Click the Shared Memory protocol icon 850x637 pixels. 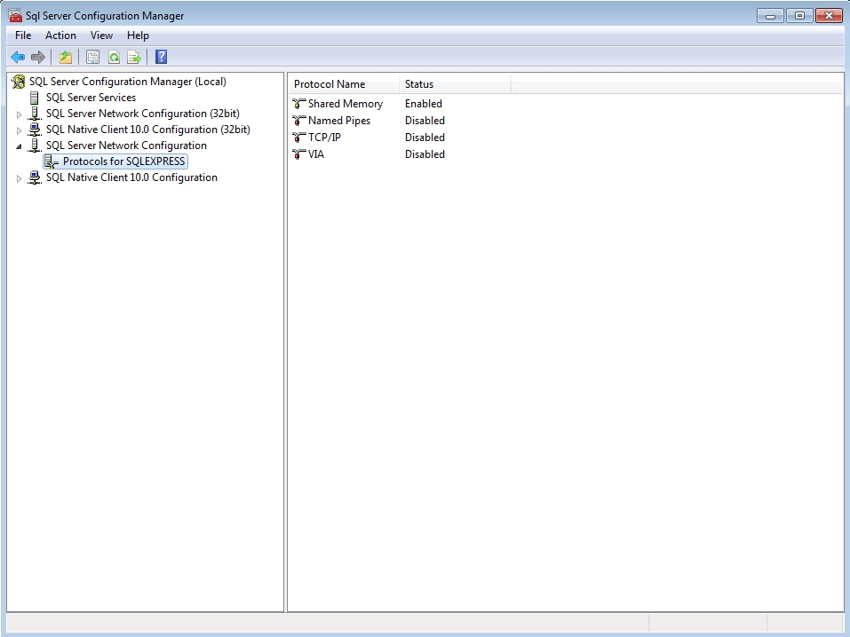(299, 104)
